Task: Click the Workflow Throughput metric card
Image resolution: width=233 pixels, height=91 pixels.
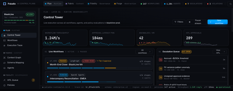Action: (65, 38)
